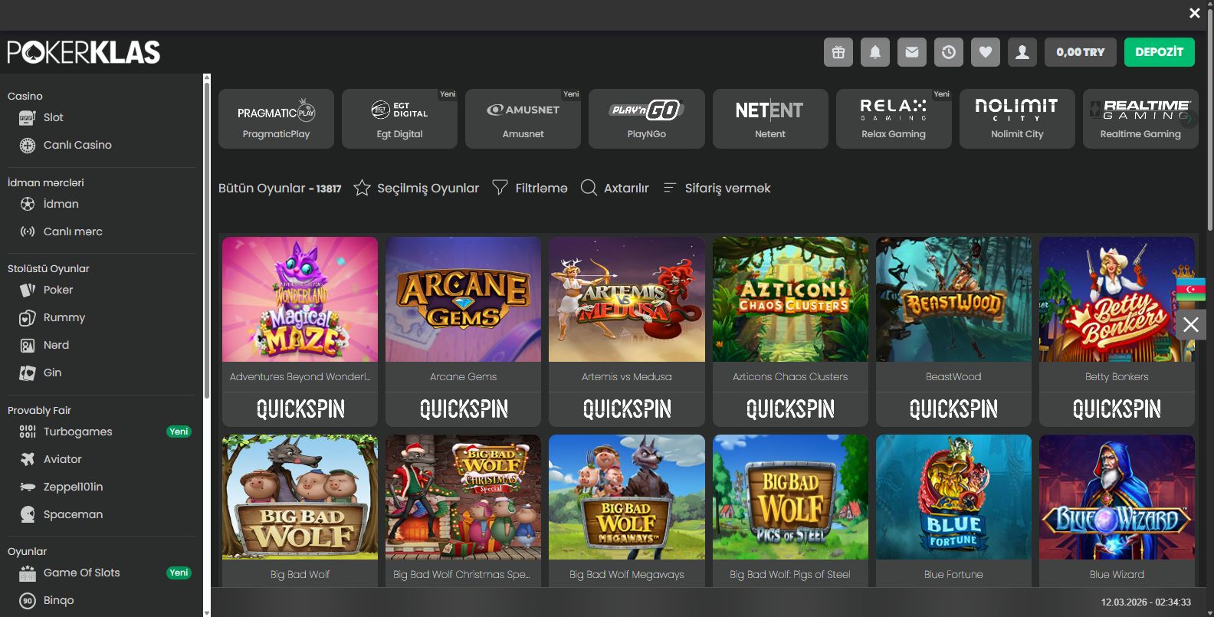
Task: Select the Egt Digital provider tab
Action: click(x=399, y=119)
